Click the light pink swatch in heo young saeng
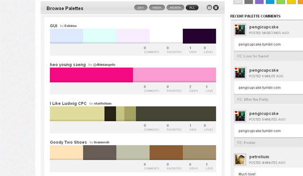The image size is (303, 176). point(175,75)
